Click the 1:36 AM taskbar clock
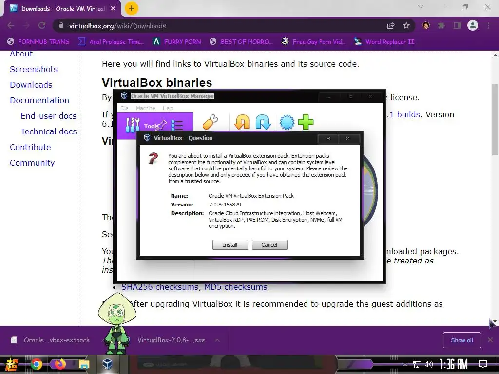The image size is (499, 374). [454, 364]
